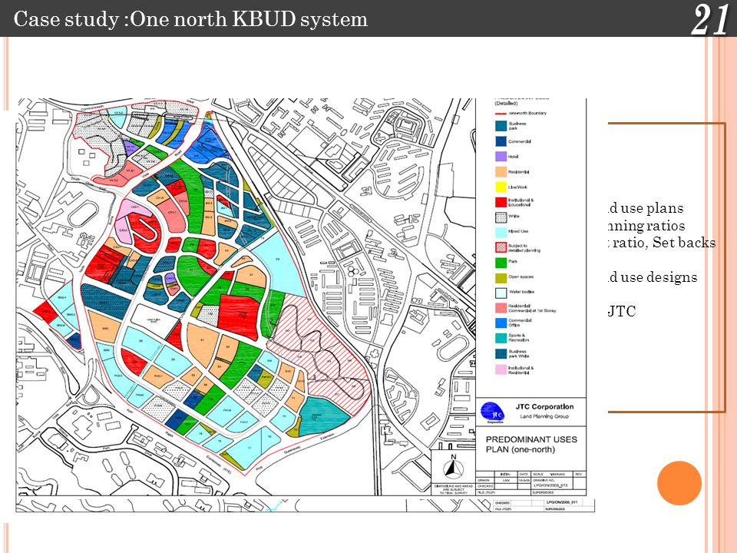The width and height of the screenshot is (737, 553).
Task: Click the teal sports and recreation parcel on map
Action: (322, 416)
